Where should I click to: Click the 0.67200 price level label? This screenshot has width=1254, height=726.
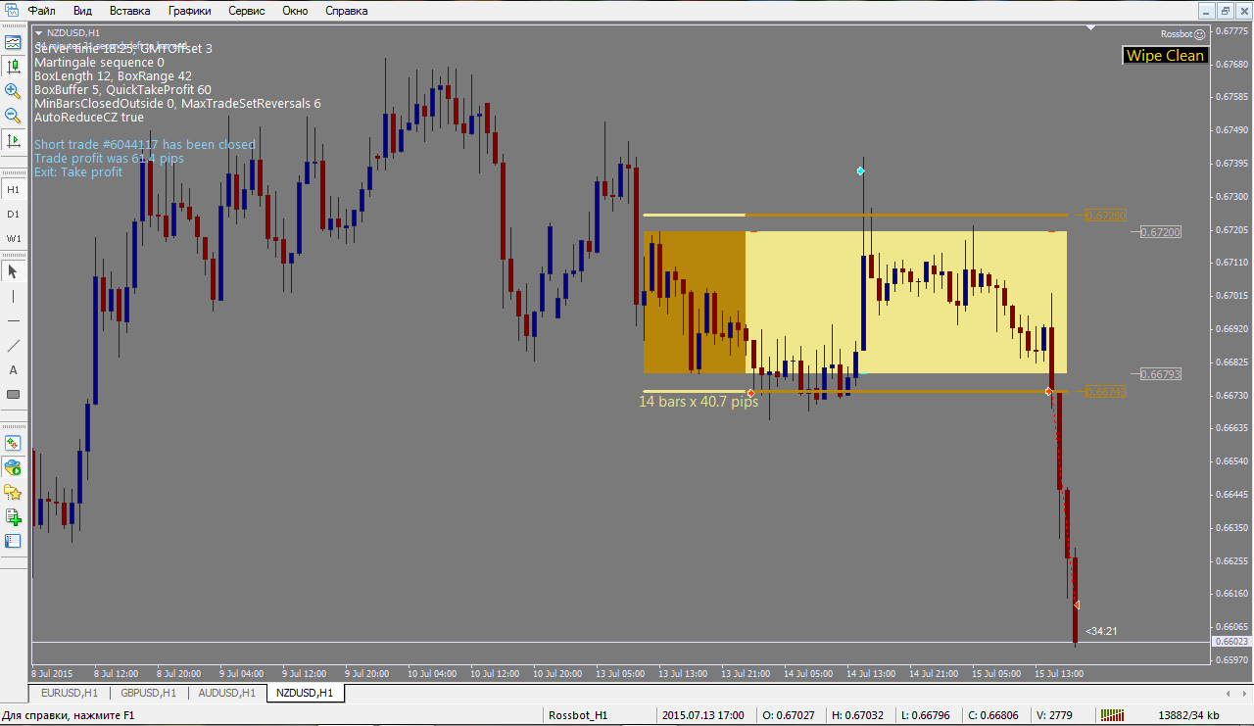click(1161, 231)
